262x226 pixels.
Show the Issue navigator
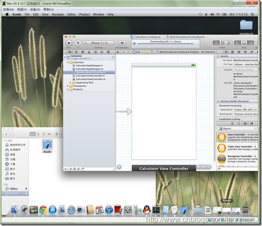tap(89, 52)
